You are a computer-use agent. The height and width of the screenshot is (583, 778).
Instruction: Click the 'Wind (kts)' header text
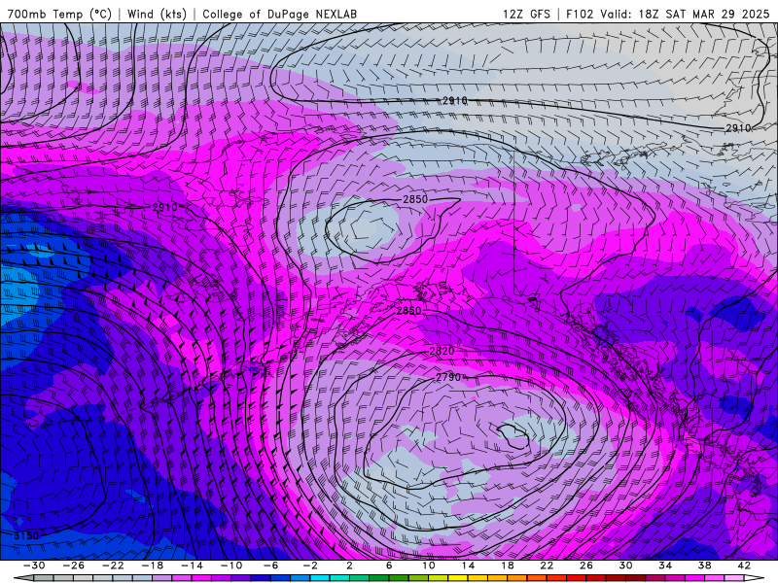[157, 14]
